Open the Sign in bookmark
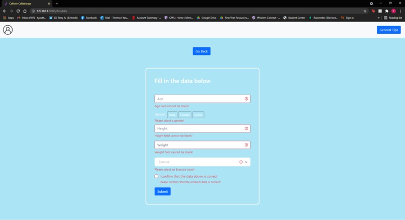Image resolution: width=405 pixels, height=220 pixels. coord(347,18)
